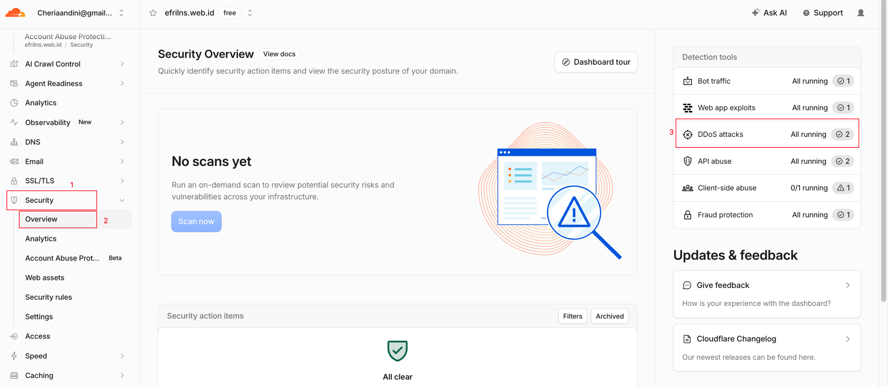Click the Web app exploits icon
This screenshot has width=888, height=387.
[688, 108]
